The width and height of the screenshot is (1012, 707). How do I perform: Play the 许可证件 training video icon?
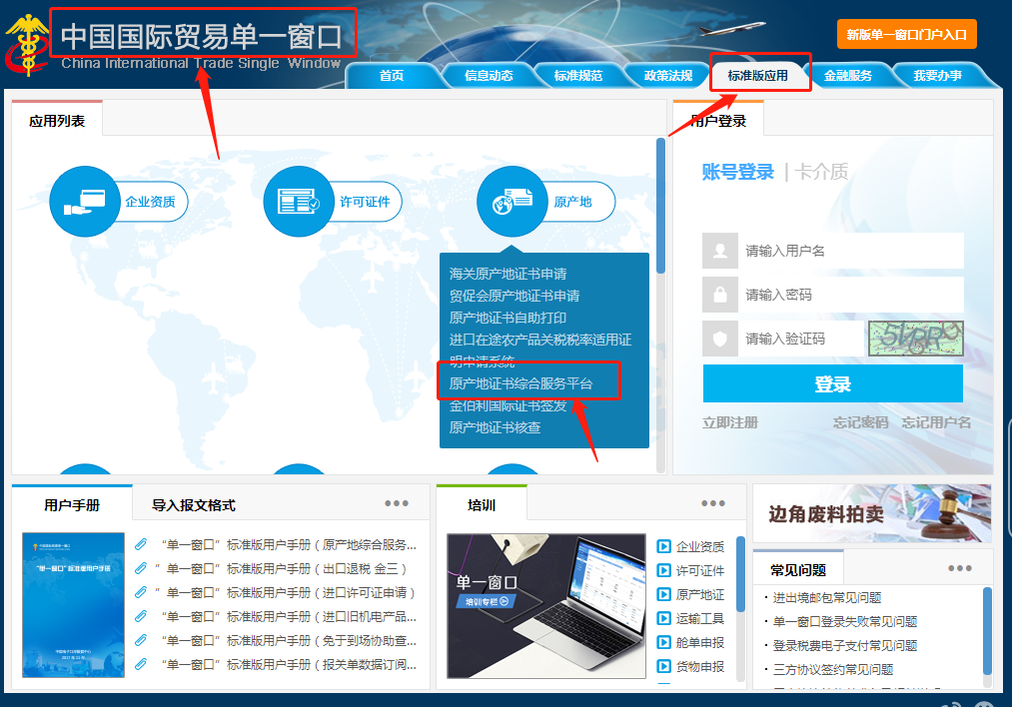(x=663, y=570)
